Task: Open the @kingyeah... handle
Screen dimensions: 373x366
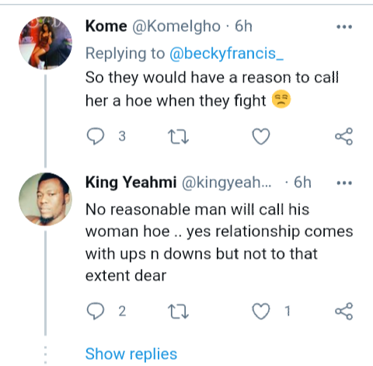Action: tap(227, 183)
